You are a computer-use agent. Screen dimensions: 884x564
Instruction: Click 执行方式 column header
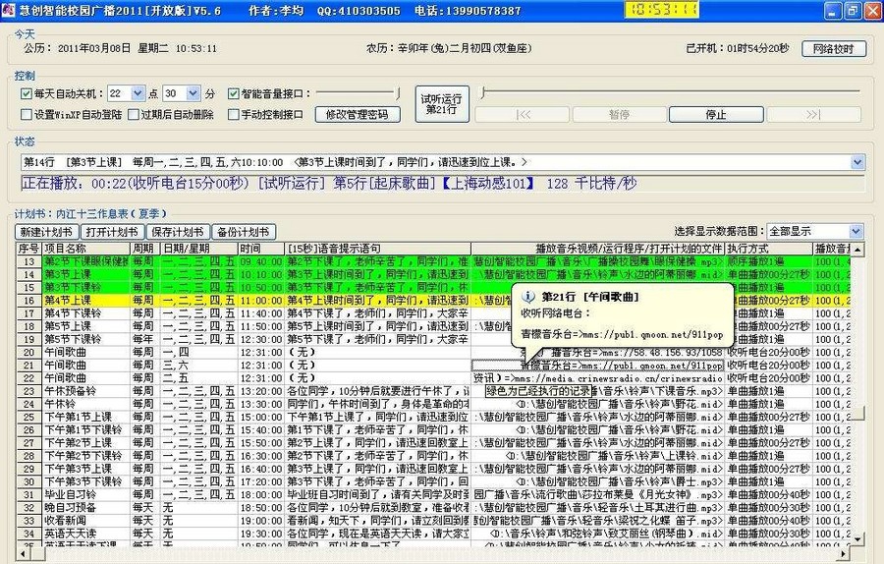click(768, 249)
